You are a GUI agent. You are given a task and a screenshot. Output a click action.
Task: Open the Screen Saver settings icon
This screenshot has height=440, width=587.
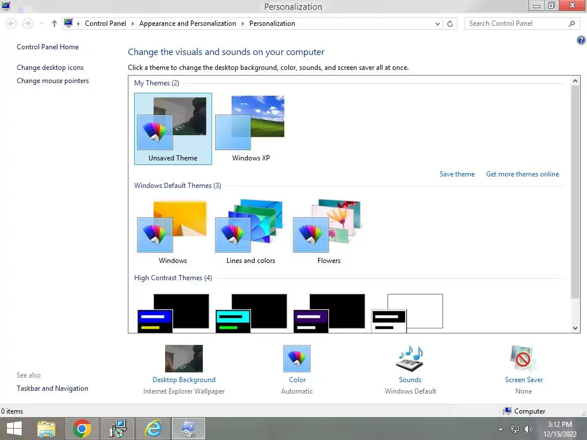pyautogui.click(x=523, y=359)
